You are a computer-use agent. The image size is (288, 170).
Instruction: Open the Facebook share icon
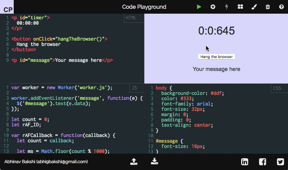[x=262, y=162]
